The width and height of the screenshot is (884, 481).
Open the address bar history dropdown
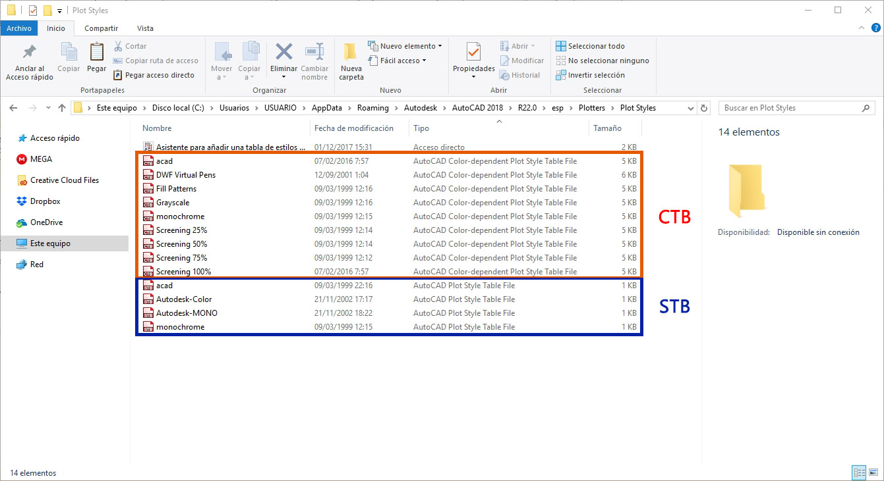point(689,107)
